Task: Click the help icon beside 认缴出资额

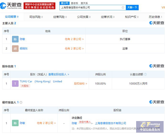Action: tap(145, 74)
